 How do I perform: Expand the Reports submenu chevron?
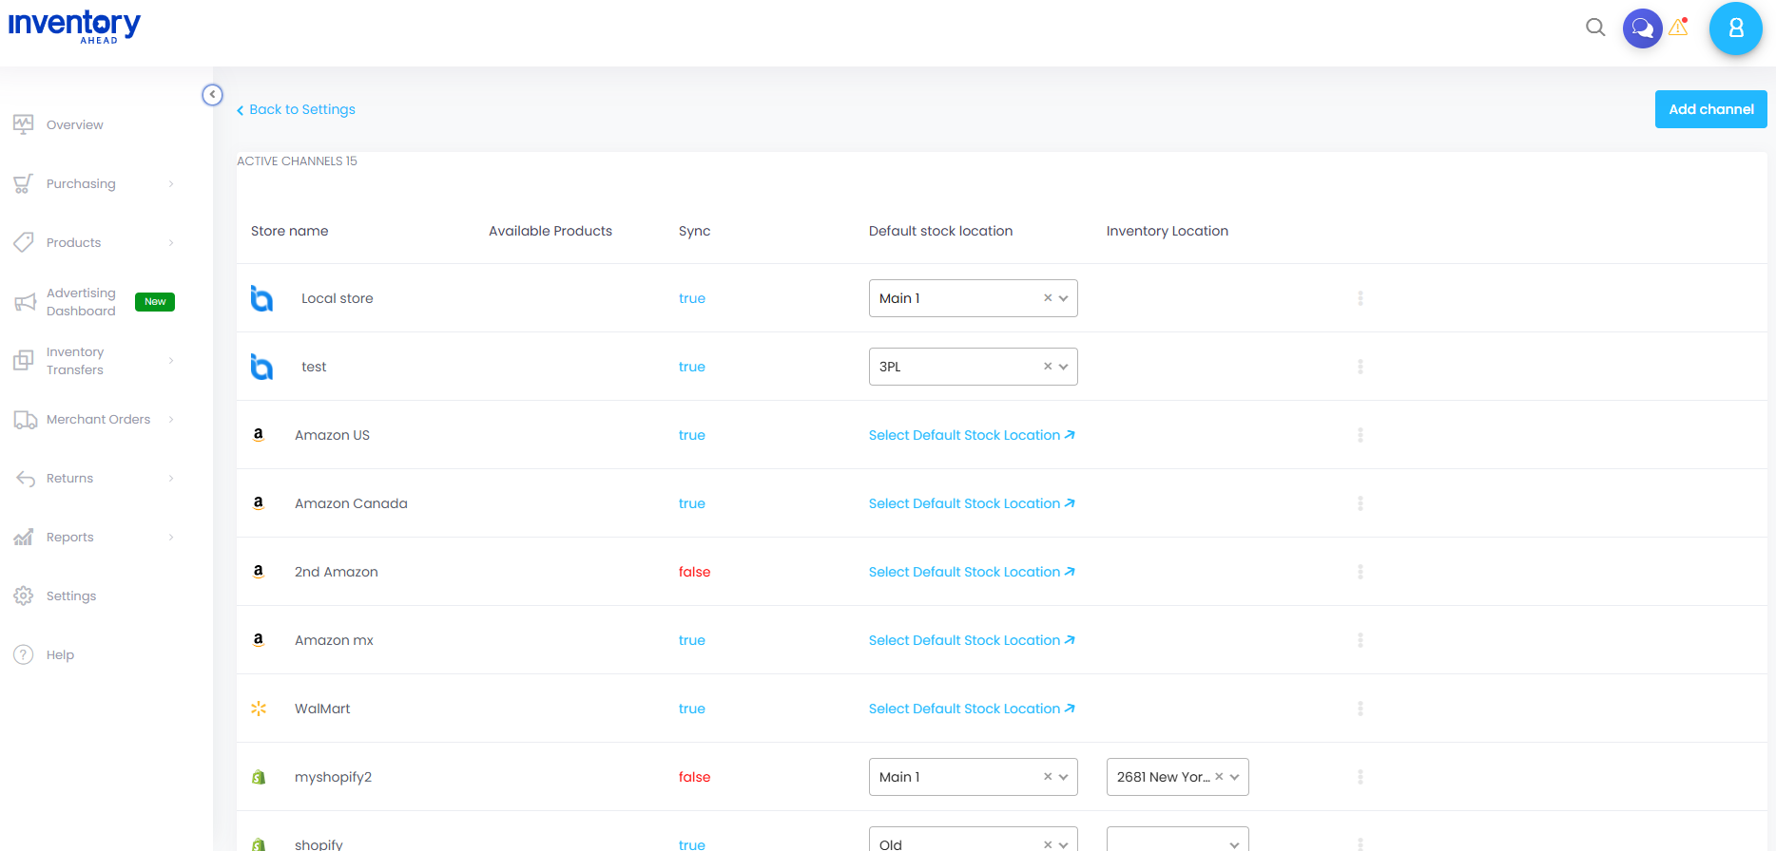[x=171, y=538]
